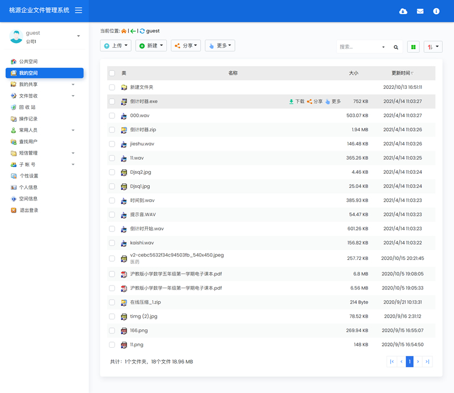Image resolution: width=454 pixels, height=393 pixels.
Task: Open the cloud download transfers icon in header
Action: point(403,11)
